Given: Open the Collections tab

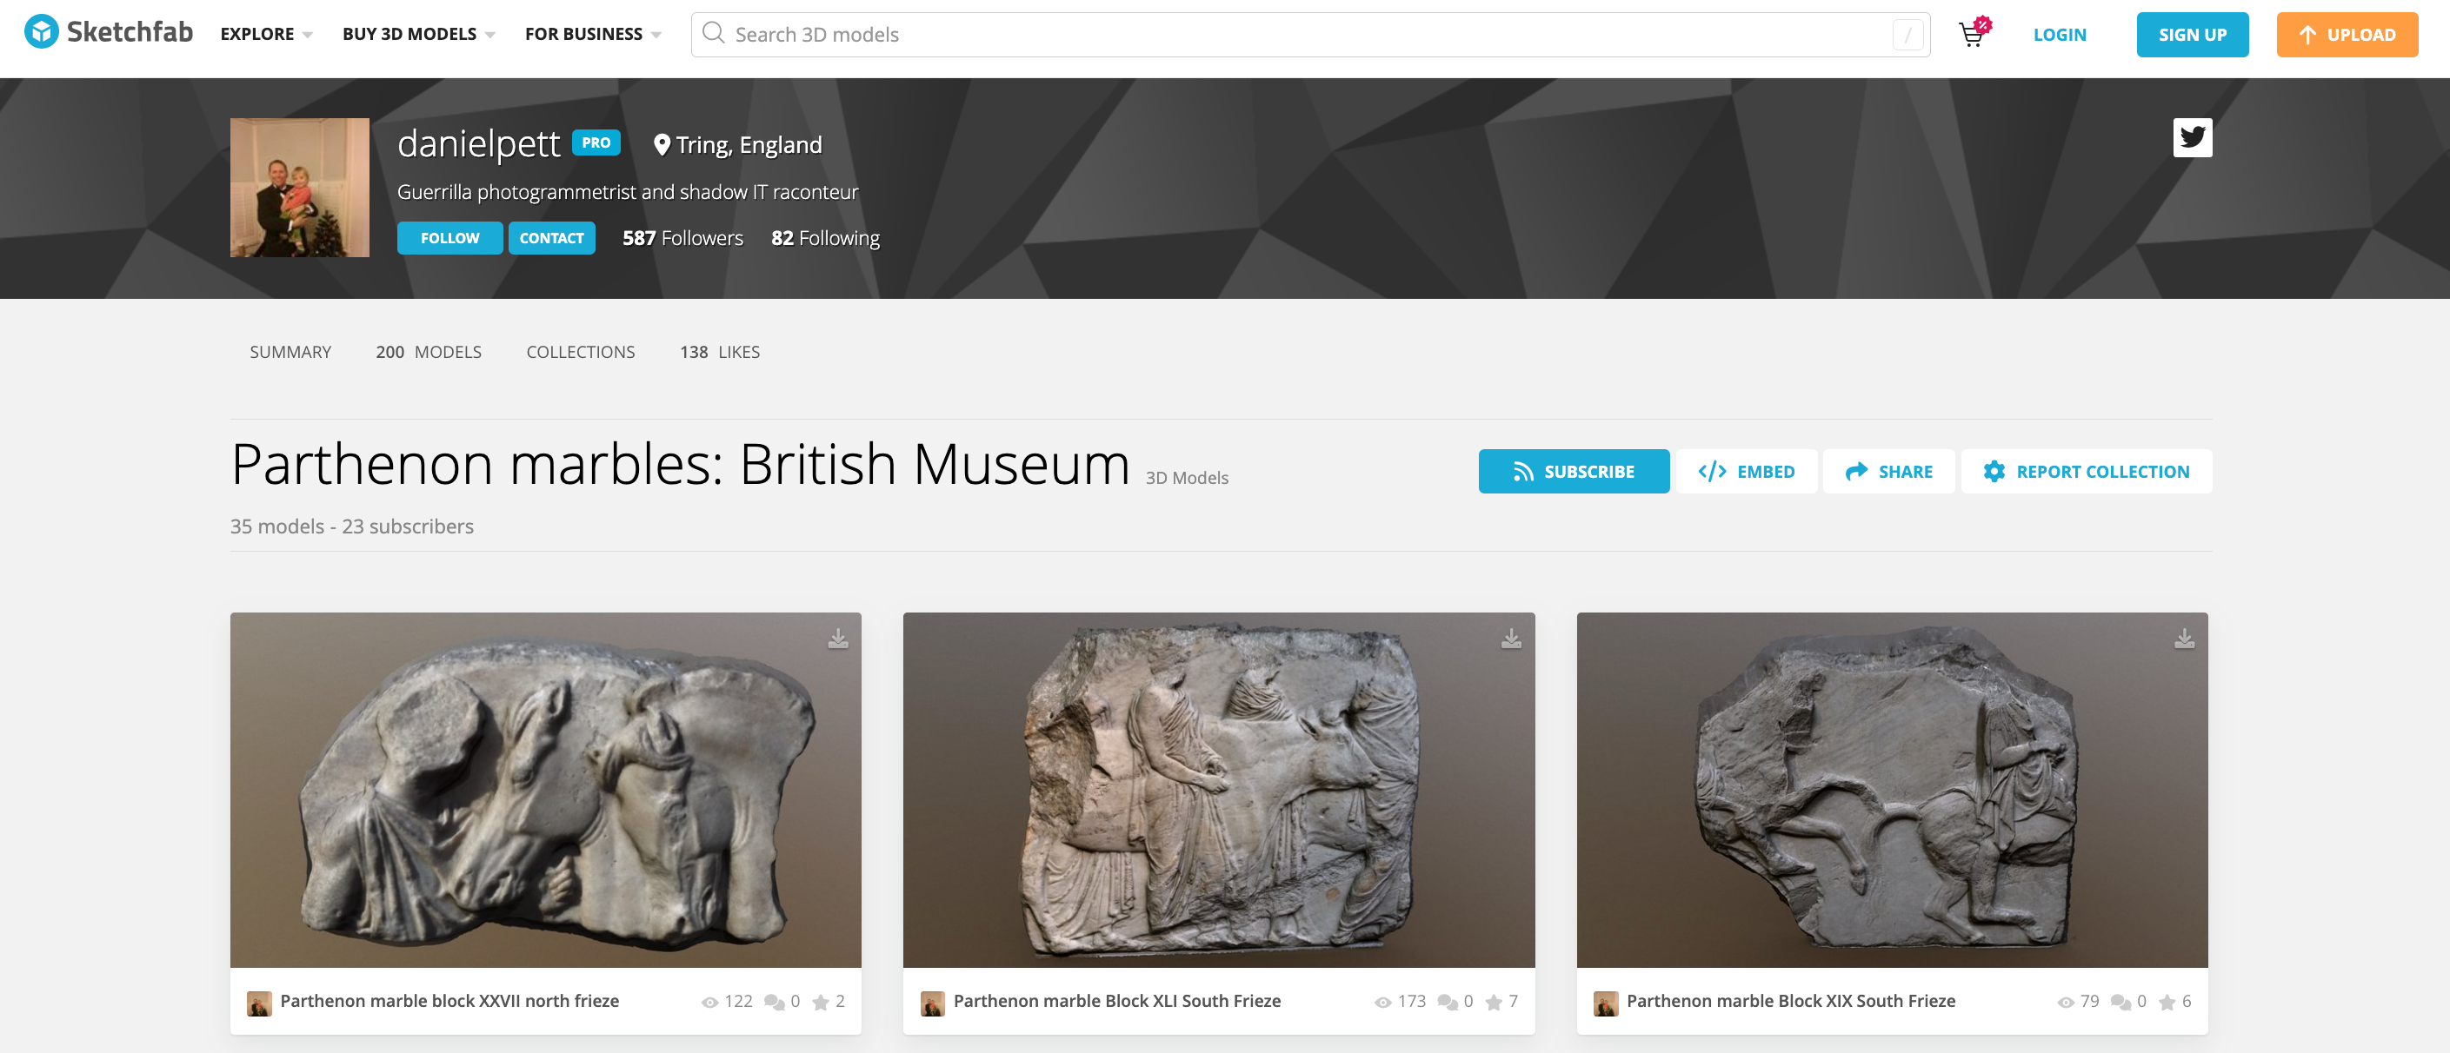Looking at the screenshot, I should pyautogui.click(x=580, y=352).
